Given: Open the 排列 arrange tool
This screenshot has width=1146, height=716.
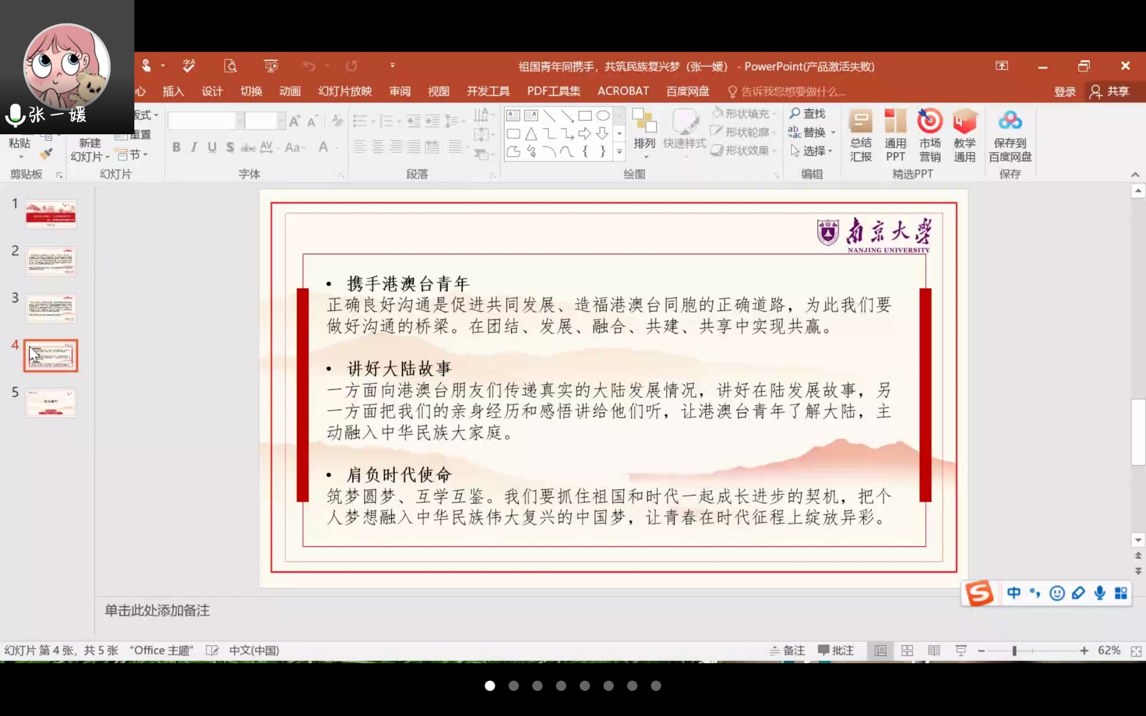Looking at the screenshot, I should tap(645, 133).
